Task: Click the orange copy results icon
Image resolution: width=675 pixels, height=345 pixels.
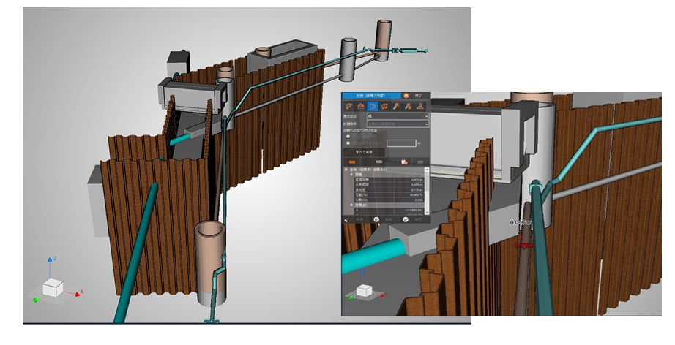Action: [x=403, y=161]
